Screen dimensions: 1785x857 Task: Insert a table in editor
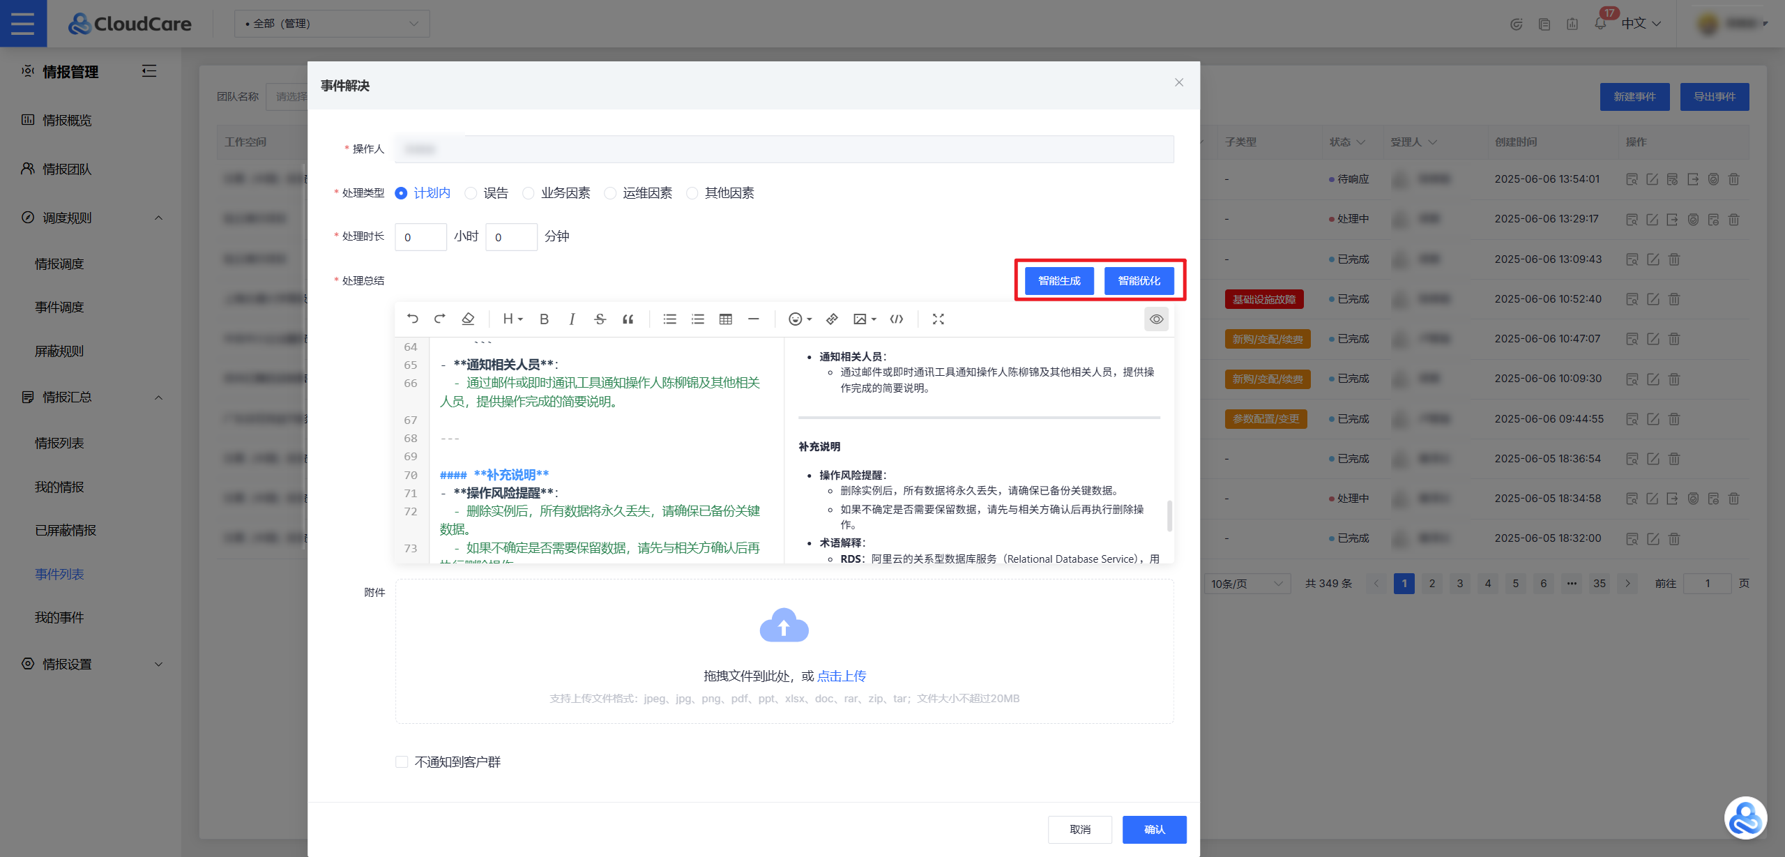[x=726, y=319]
